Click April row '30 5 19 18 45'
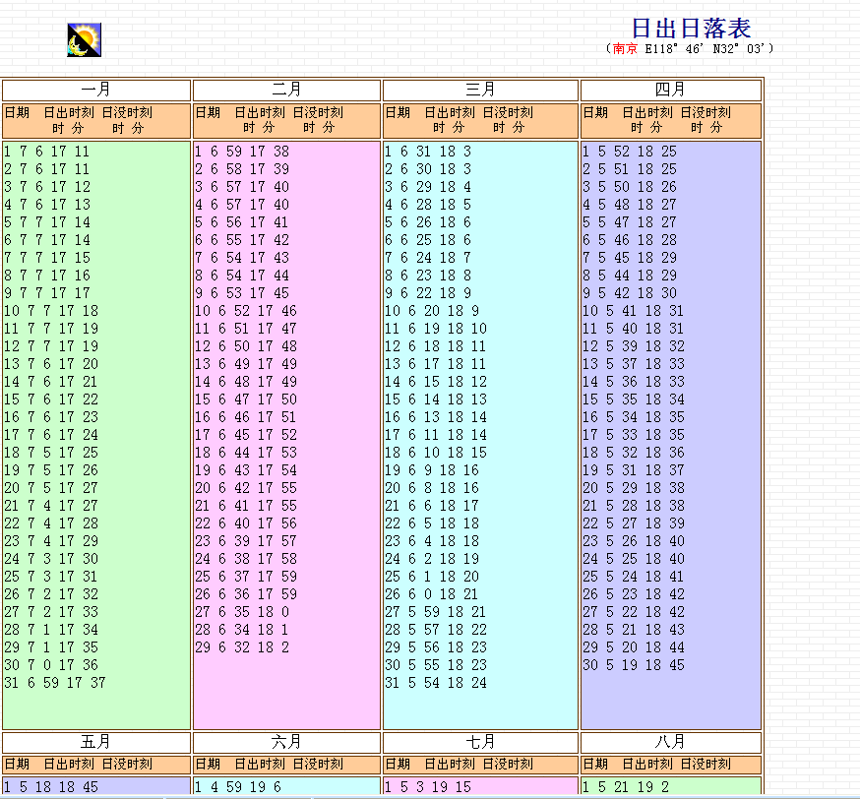This screenshot has height=799, width=860. (634, 665)
